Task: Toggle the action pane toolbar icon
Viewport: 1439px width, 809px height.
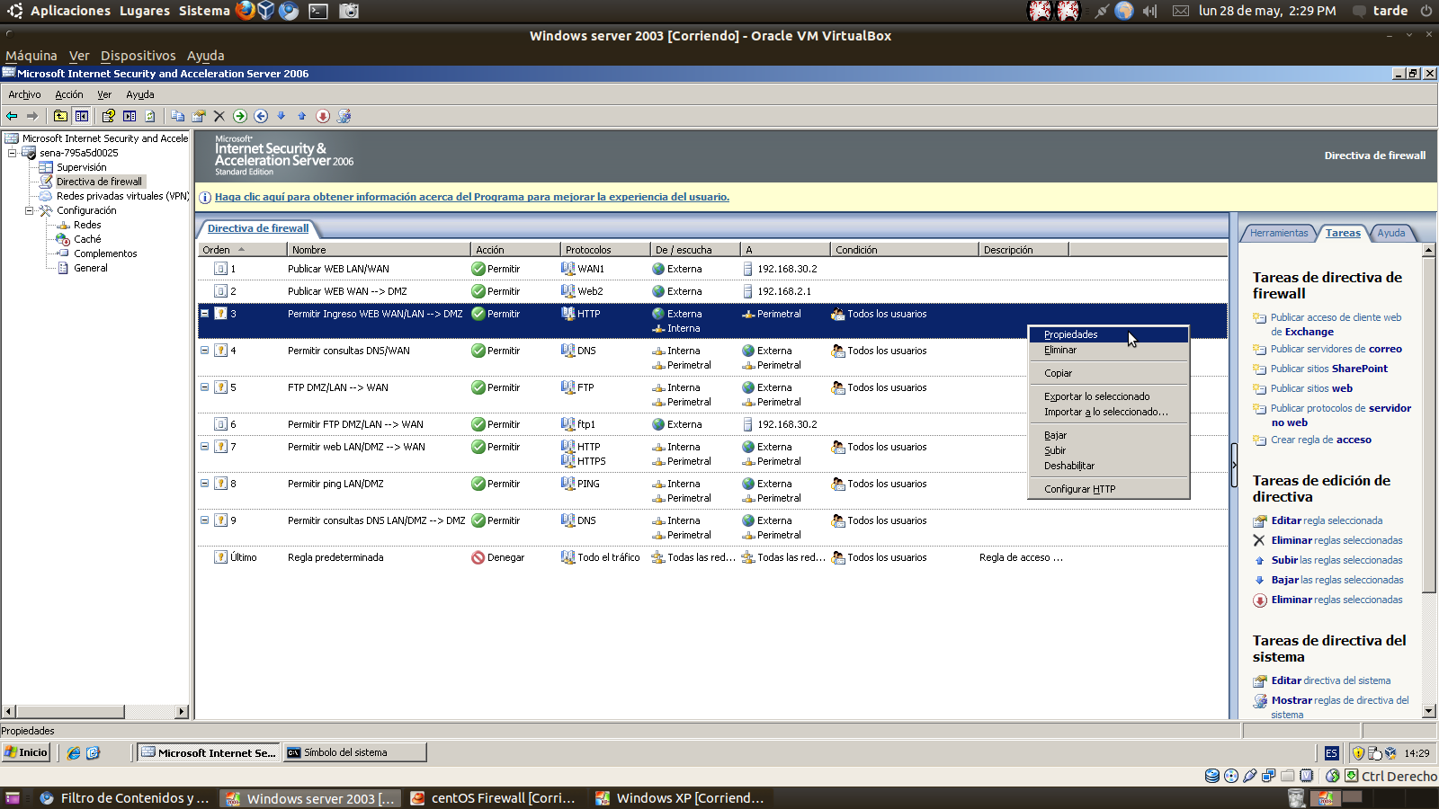Action: 130,116
